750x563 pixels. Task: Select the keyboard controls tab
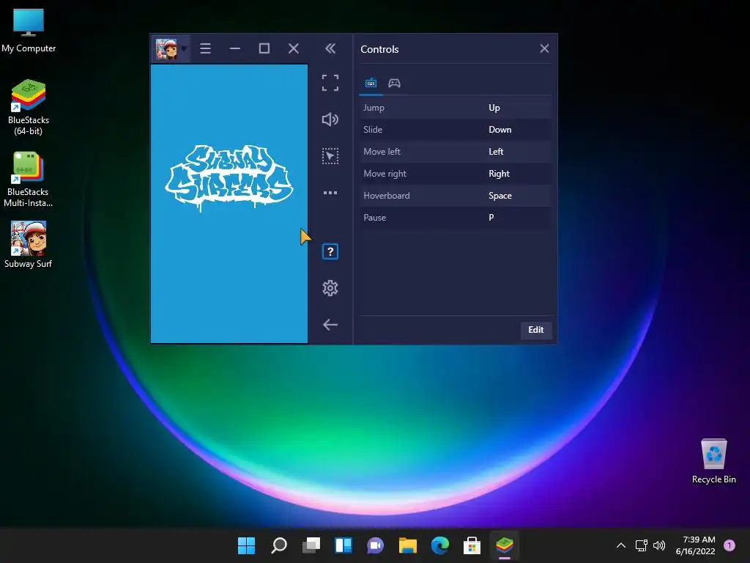click(371, 84)
